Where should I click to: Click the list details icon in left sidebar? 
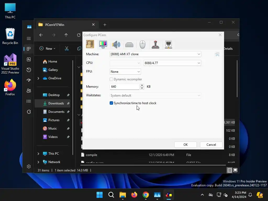(x=29, y=101)
